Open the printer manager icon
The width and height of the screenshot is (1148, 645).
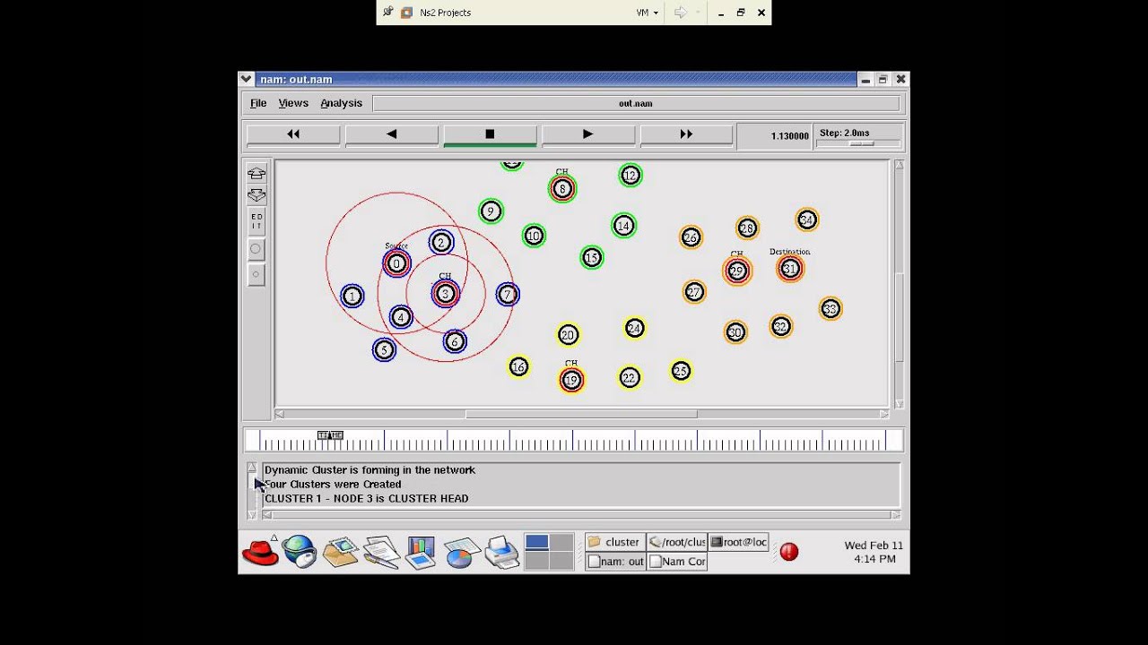[501, 552]
